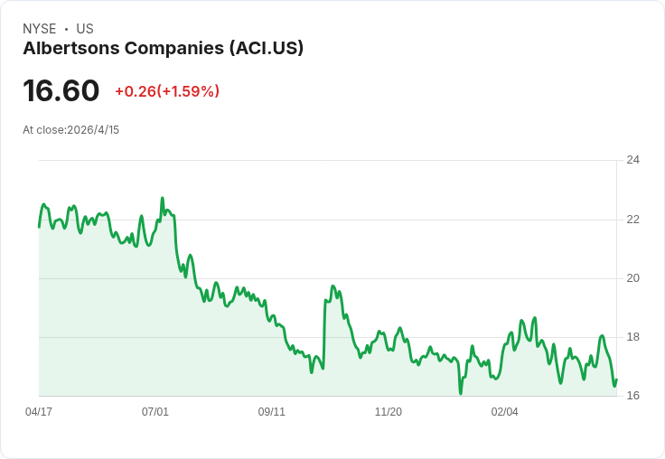This screenshot has height=459, width=665.
Task: Click the 16 y-axis price label
Action: click(632, 396)
